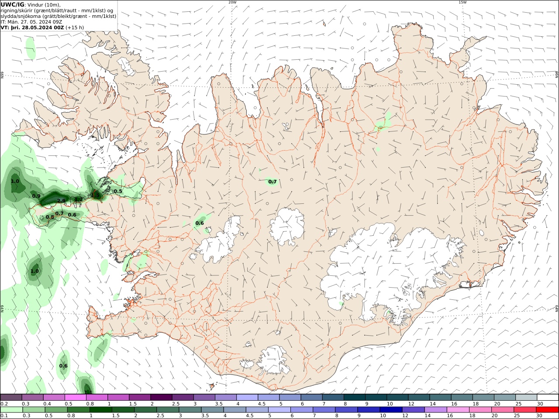
Task: Click the white 30 swatch in the upper legend row
Action: point(547,397)
